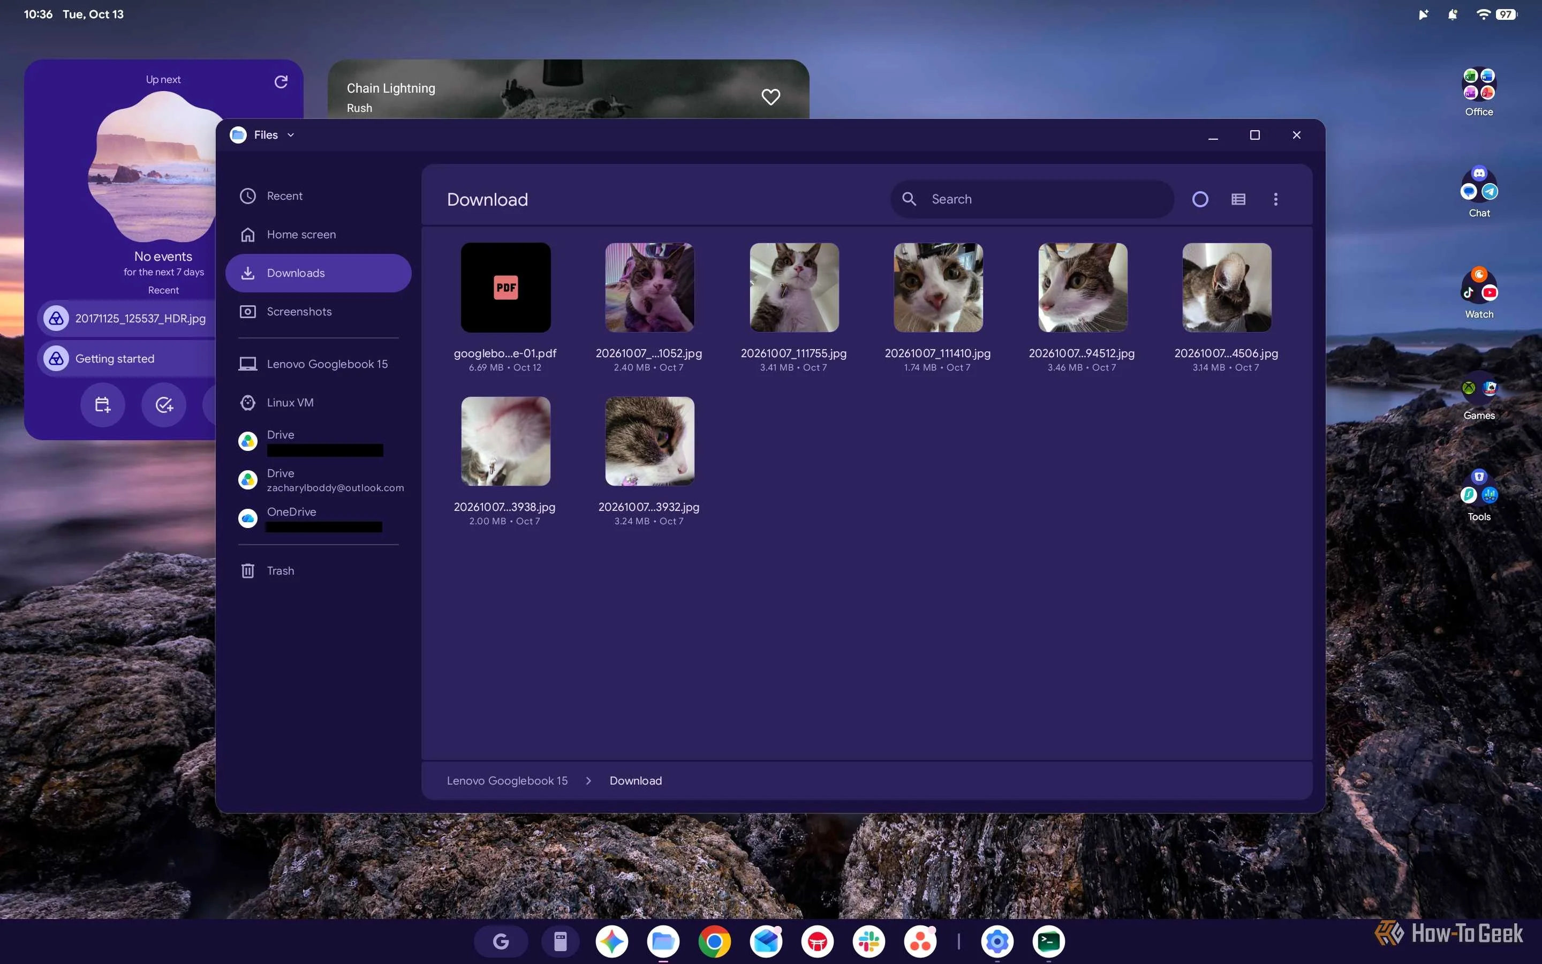Image resolution: width=1542 pixels, height=964 pixels.
Task: Open Trash in the sidebar
Action: point(319,570)
